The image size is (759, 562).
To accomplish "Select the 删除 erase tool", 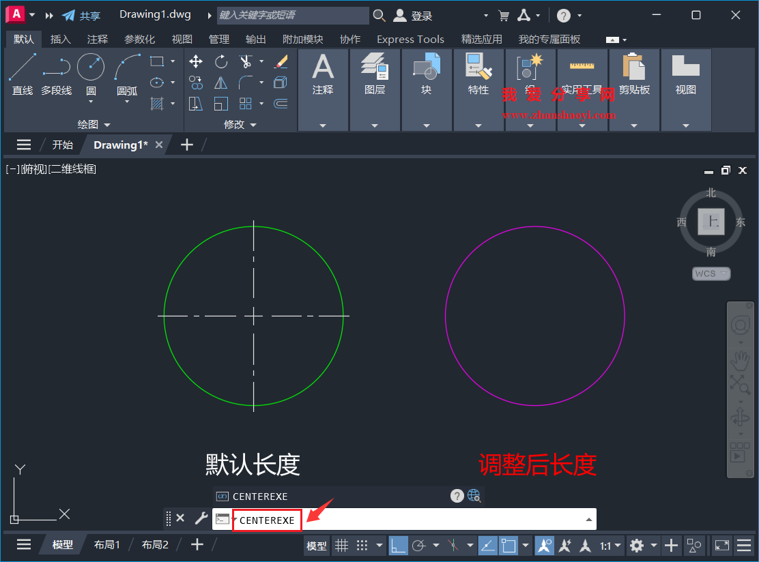I will click(281, 61).
